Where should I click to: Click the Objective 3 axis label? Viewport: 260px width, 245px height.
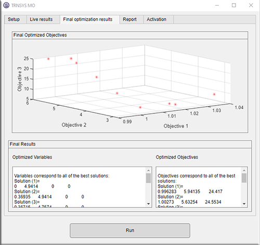[x=20, y=79]
